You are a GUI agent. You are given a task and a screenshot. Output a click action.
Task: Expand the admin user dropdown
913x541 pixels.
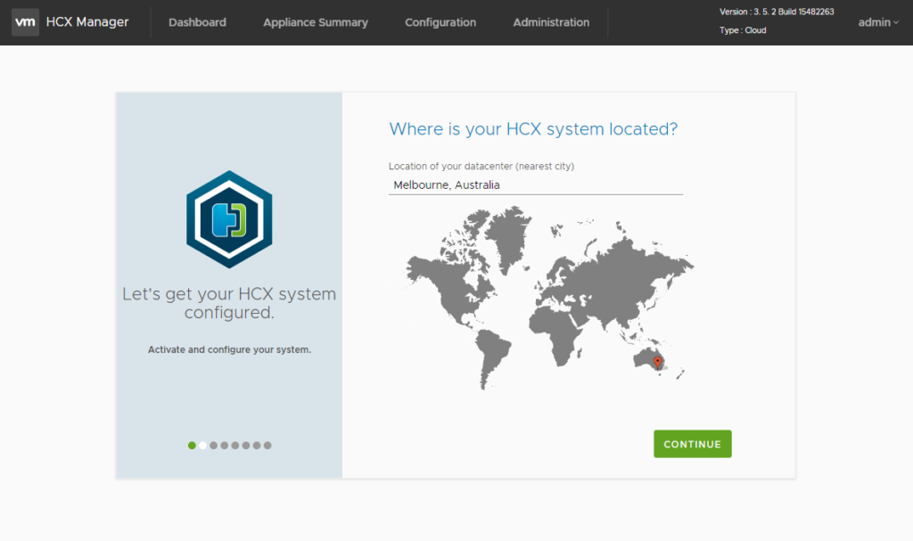(878, 22)
